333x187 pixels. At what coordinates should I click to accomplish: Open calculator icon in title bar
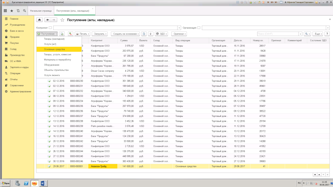(x=259, y=2)
